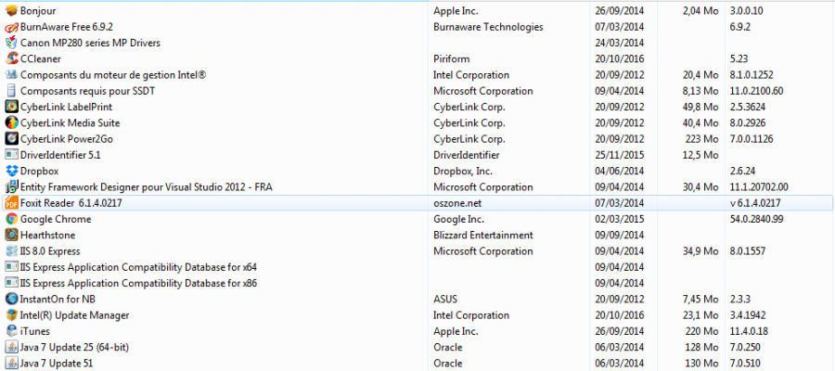
Task: Click publisher DriverIdentifier
Action: coord(467,155)
